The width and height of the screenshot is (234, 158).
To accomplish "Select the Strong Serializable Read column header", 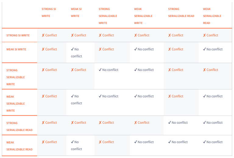I will click(x=181, y=12).
